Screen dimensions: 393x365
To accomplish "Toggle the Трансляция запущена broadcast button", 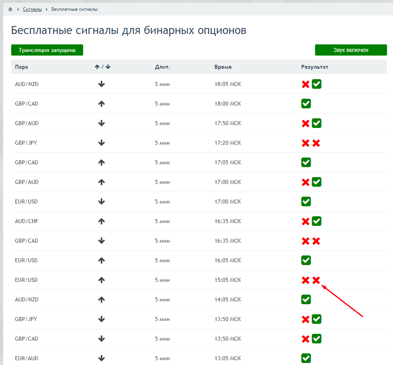I will click(x=47, y=50).
